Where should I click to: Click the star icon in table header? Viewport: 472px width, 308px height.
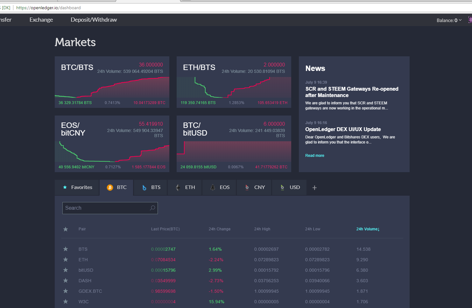(66, 229)
